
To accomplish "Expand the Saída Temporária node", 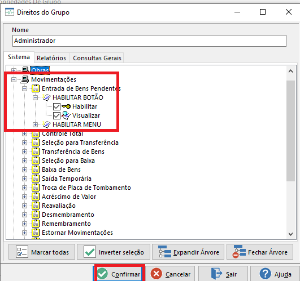I will point(24,179).
